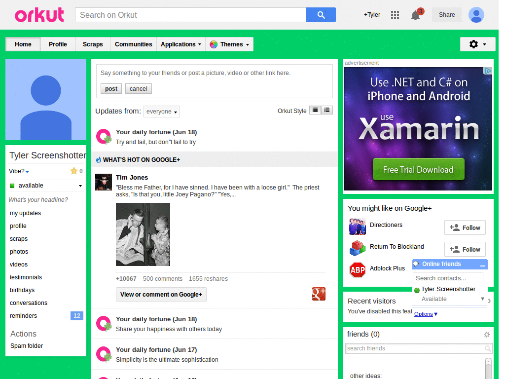The height and width of the screenshot is (379, 505).
Task: Open the dropdown arrow beside settings gear
Action: 484,44
